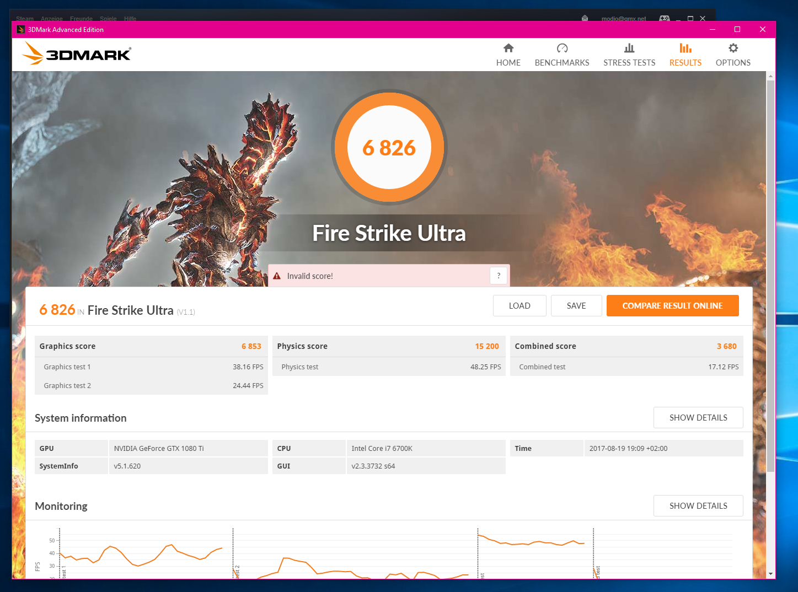The height and width of the screenshot is (592, 798).
Task: Click the System information heading
Action: click(x=81, y=418)
